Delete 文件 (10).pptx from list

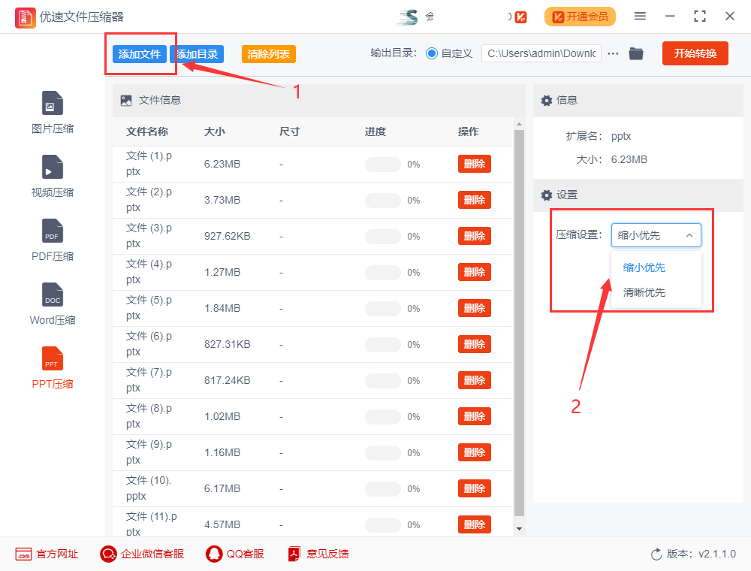pyautogui.click(x=474, y=488)
